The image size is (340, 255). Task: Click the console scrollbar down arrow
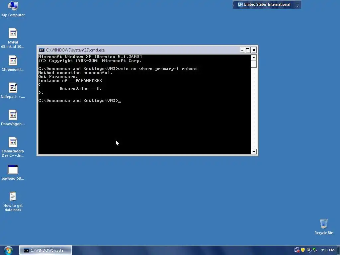(254, 151)
